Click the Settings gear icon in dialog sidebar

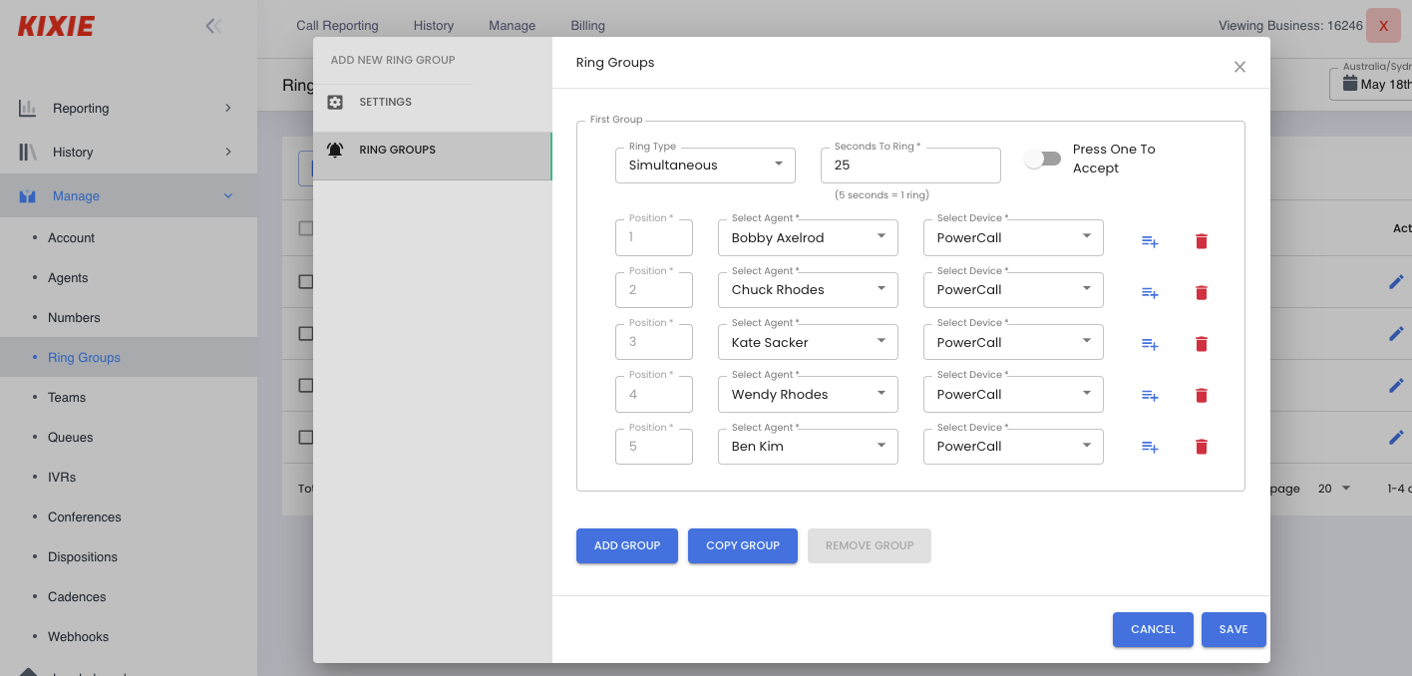click(x=335, y=102)
